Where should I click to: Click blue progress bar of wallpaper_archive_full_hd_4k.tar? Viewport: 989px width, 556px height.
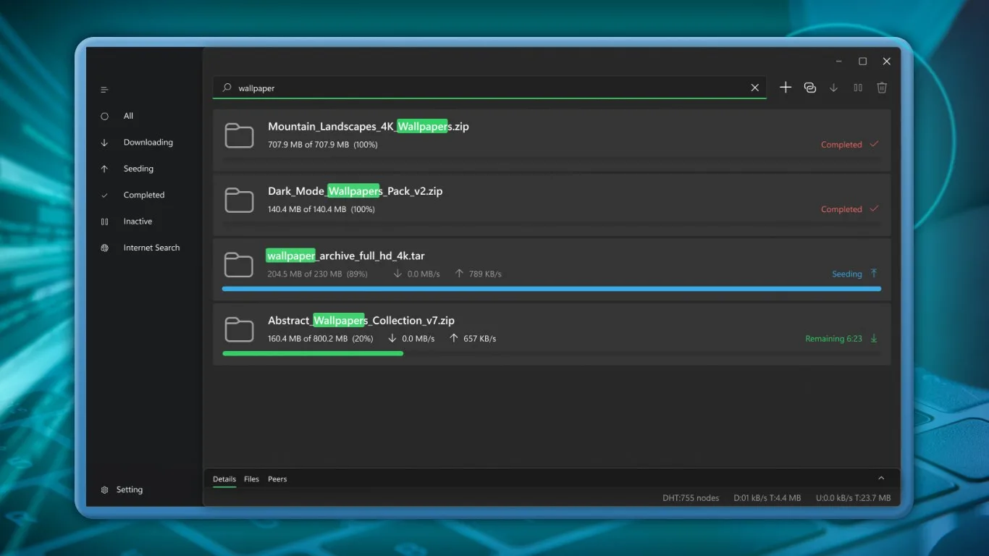[x=552, y=289]
